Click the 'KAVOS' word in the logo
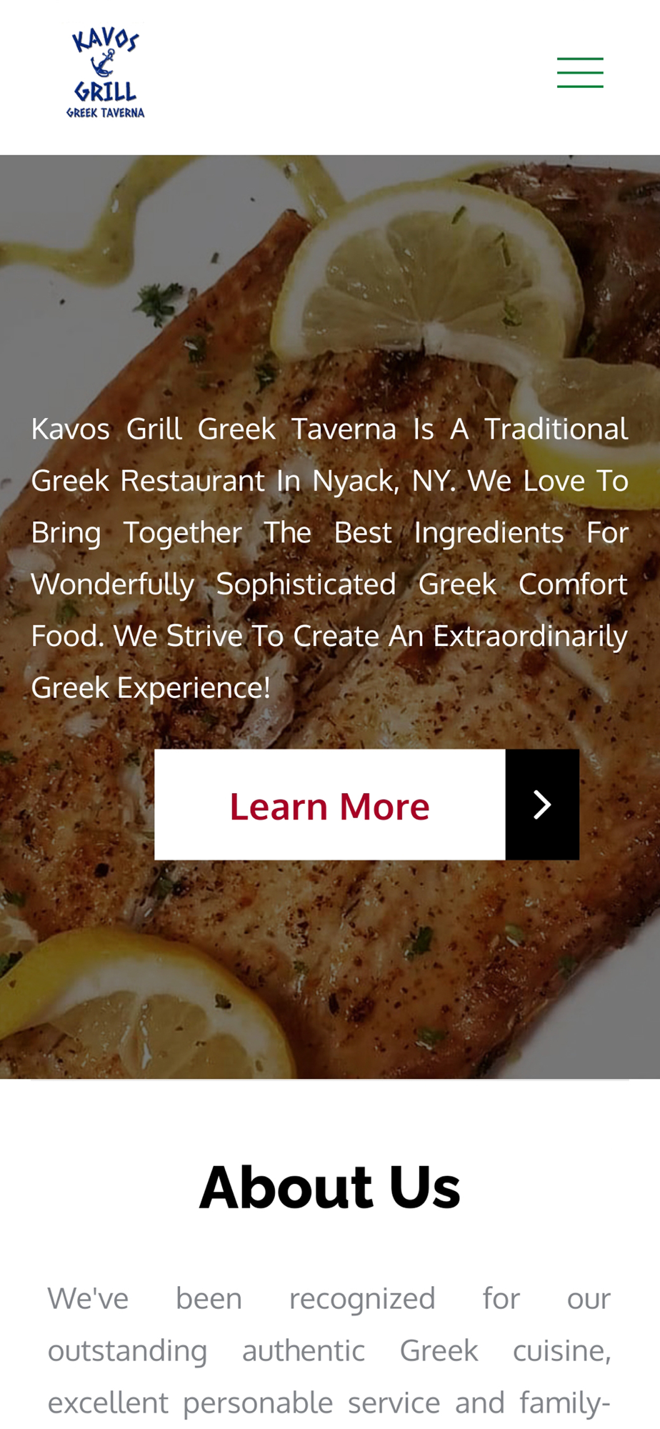Screen dimensions: 660x1429 [106, 40]
